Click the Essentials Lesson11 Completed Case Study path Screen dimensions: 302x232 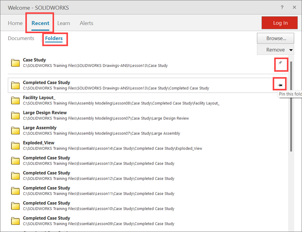coord(99,194)
